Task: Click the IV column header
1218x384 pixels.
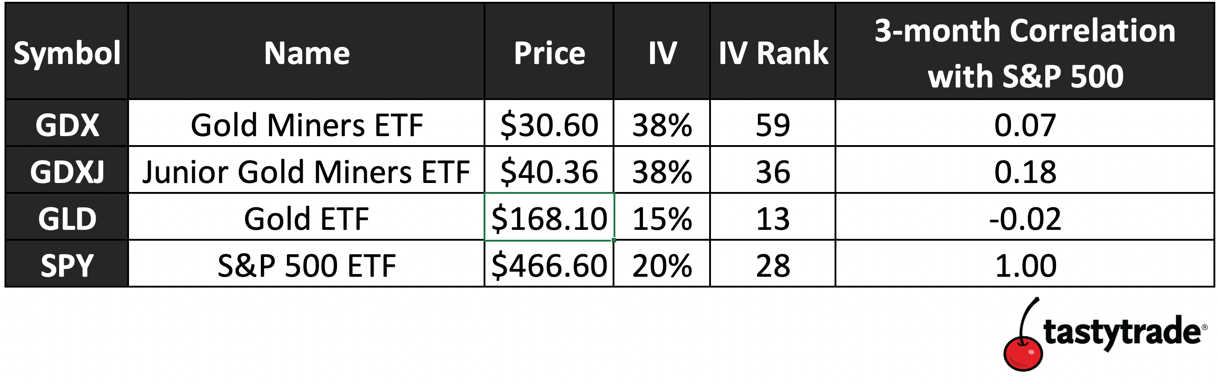Action: point(662,51)
